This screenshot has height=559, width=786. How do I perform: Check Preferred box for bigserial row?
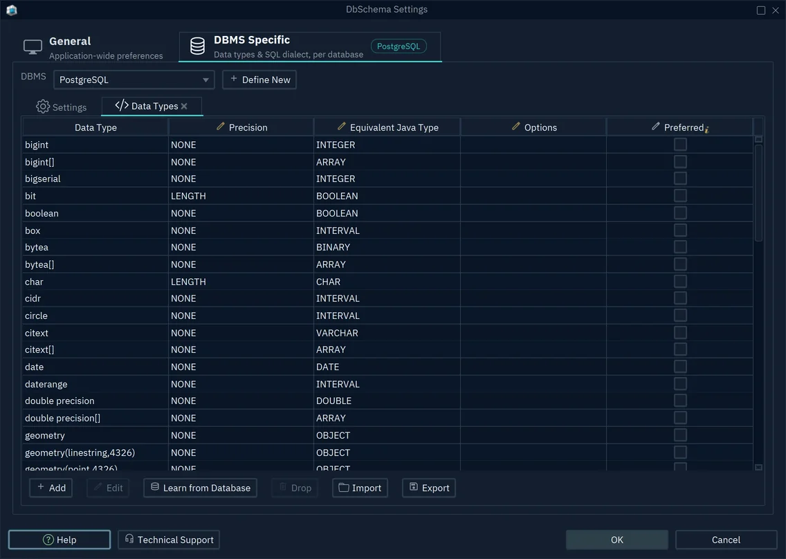[x=679, y=178]
